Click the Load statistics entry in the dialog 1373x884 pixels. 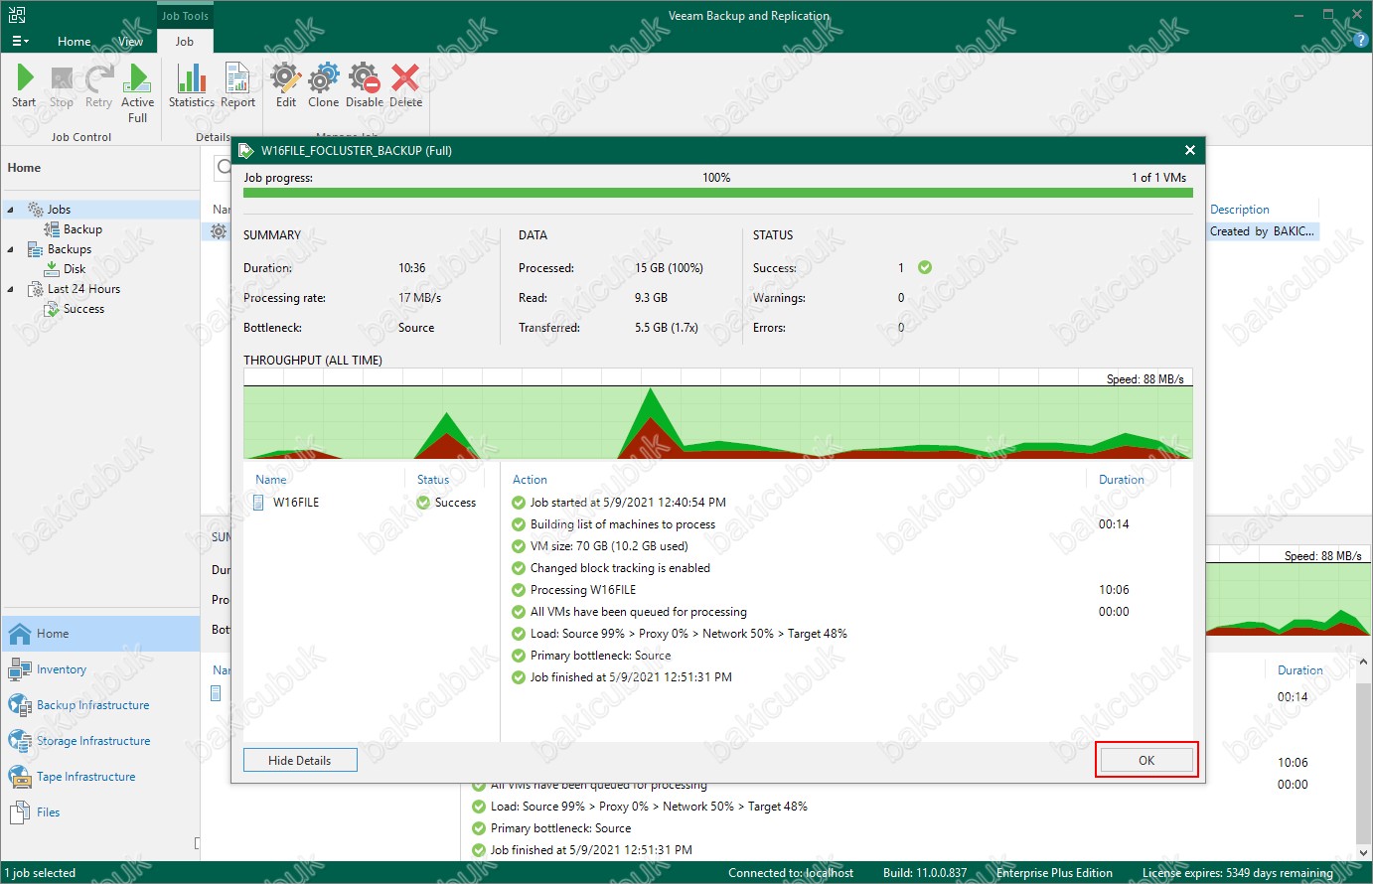point(688,634)
